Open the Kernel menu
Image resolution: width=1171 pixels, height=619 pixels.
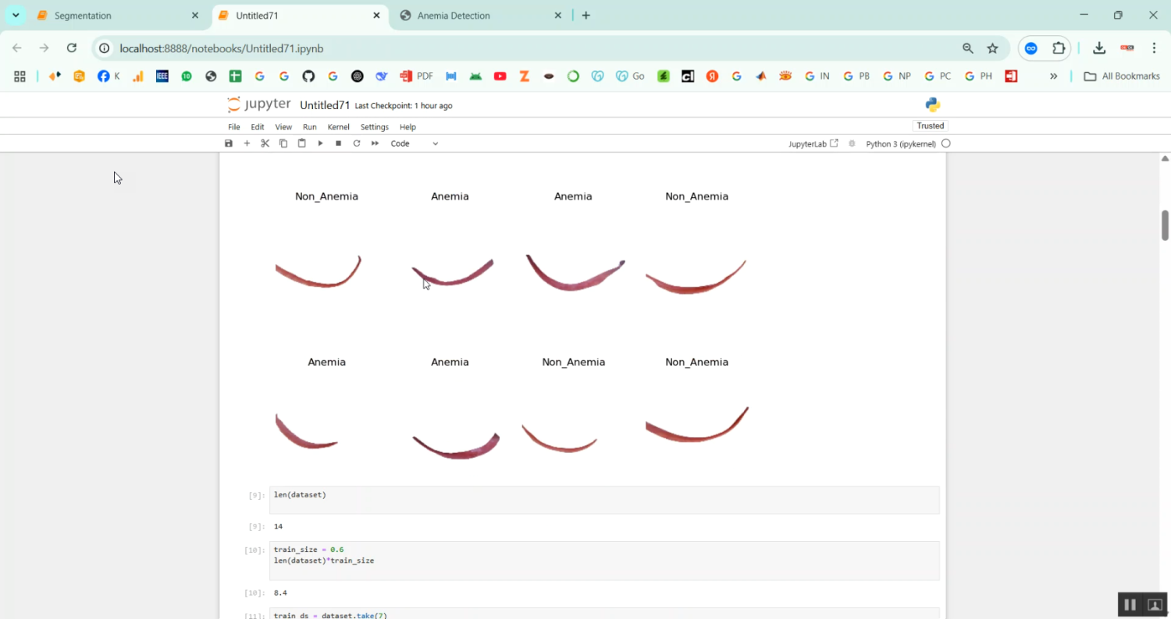[x=338, y=127]
